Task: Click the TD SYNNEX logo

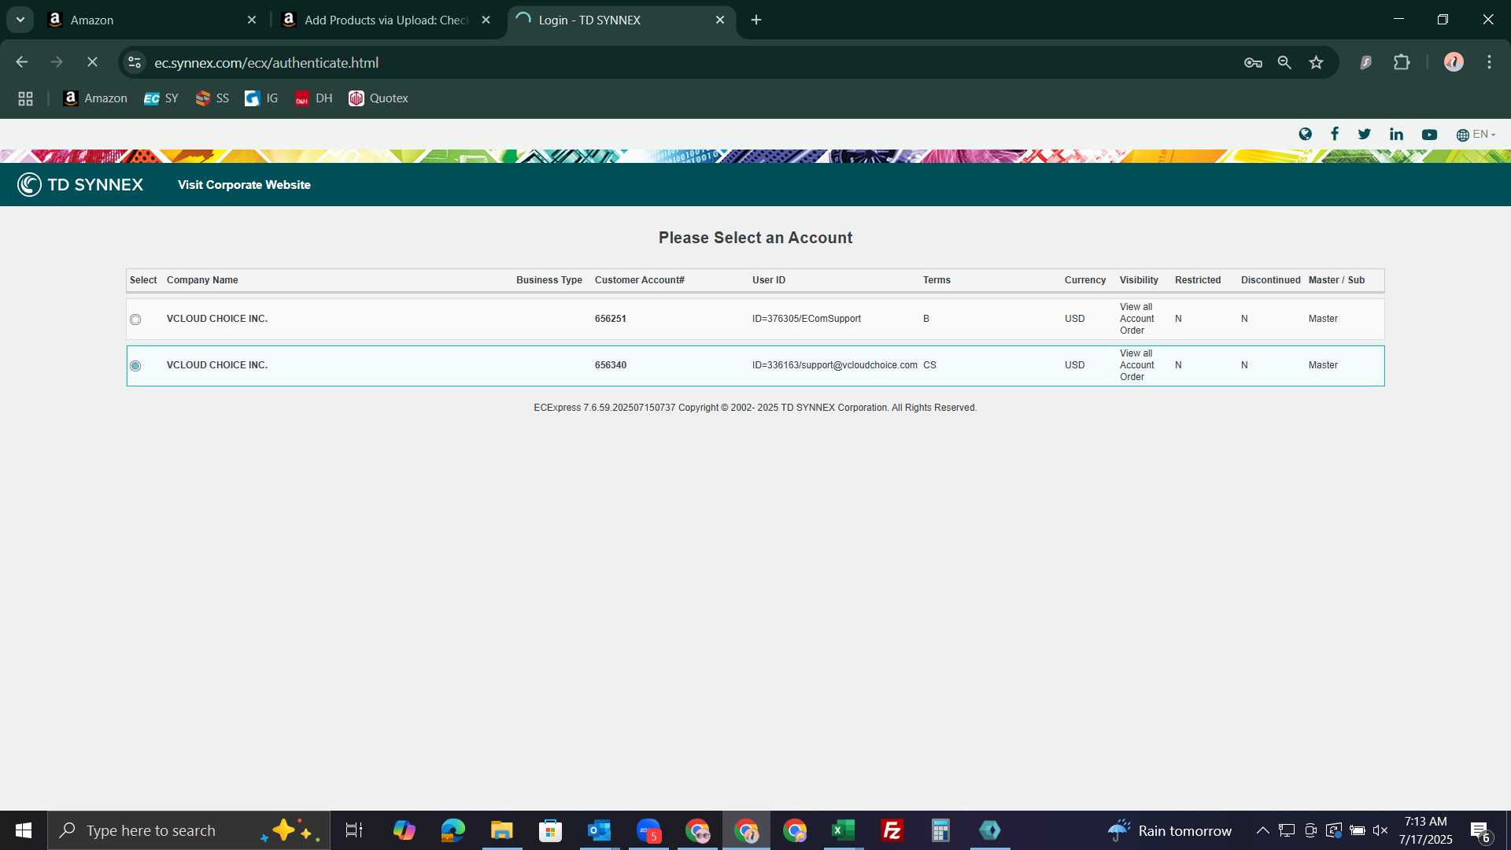Action: [x=80, y=185]
